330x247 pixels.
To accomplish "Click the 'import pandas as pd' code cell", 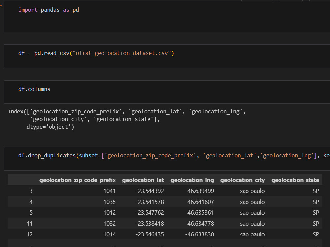I will 167,16.
